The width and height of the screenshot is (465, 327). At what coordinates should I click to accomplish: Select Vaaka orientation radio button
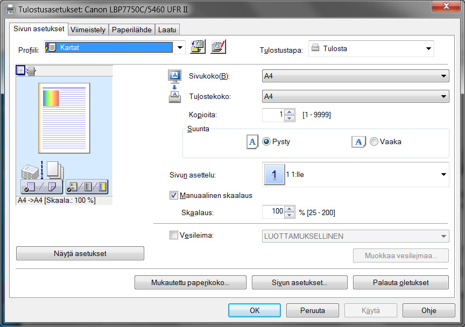(374, 141)
